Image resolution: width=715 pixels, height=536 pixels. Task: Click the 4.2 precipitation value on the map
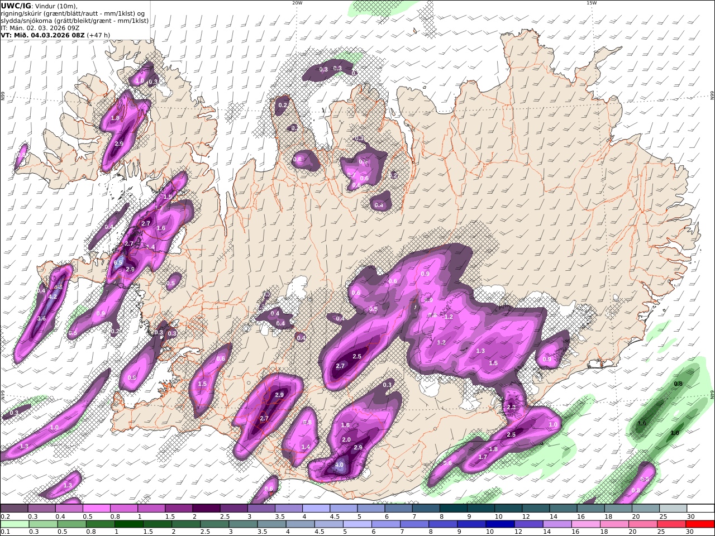point(53,296)
